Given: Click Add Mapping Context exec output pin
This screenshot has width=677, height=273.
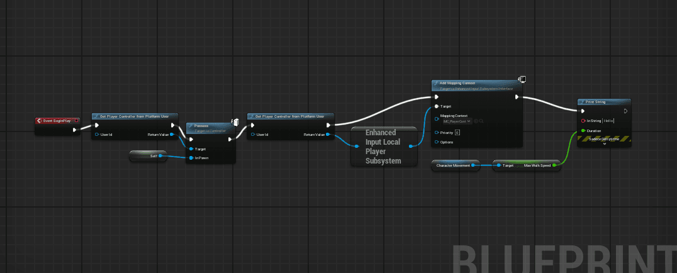Looking at the screenshot, I should pos(517,97).
